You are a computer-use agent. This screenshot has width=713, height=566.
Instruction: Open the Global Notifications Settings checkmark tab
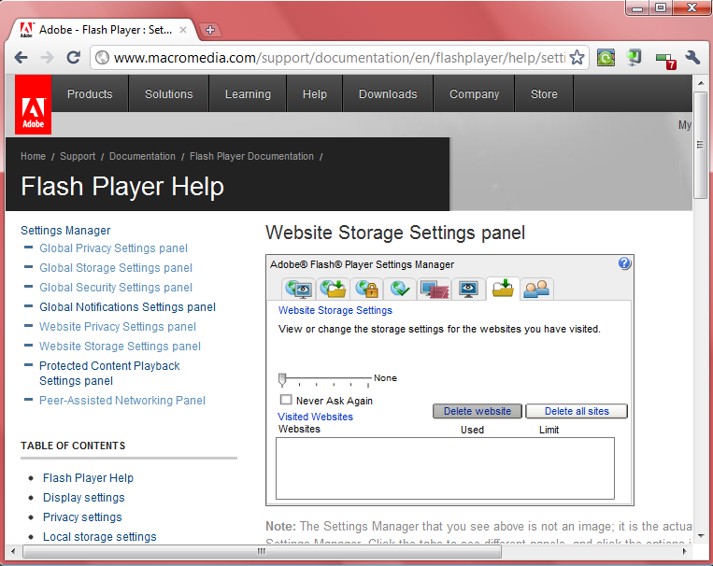[x=400, y=290]
